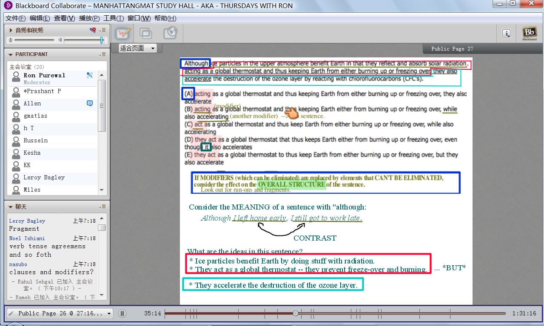Screen dimensions: 544x326
Task: Switch to web tour mode
Action: click(x=170, y=33)
